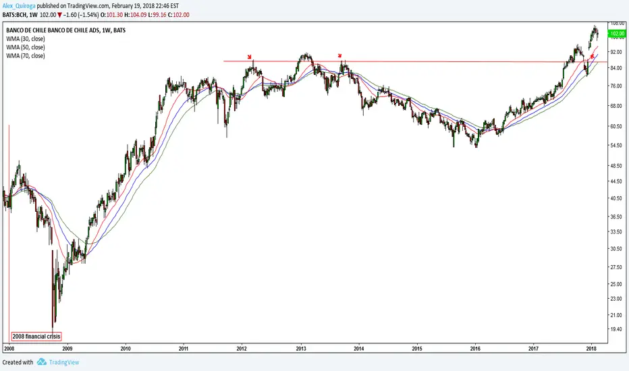Click the BANCO DE CHILE ADS legend title
The width and height of the screenshot is (629, 371).
(65, 30)
